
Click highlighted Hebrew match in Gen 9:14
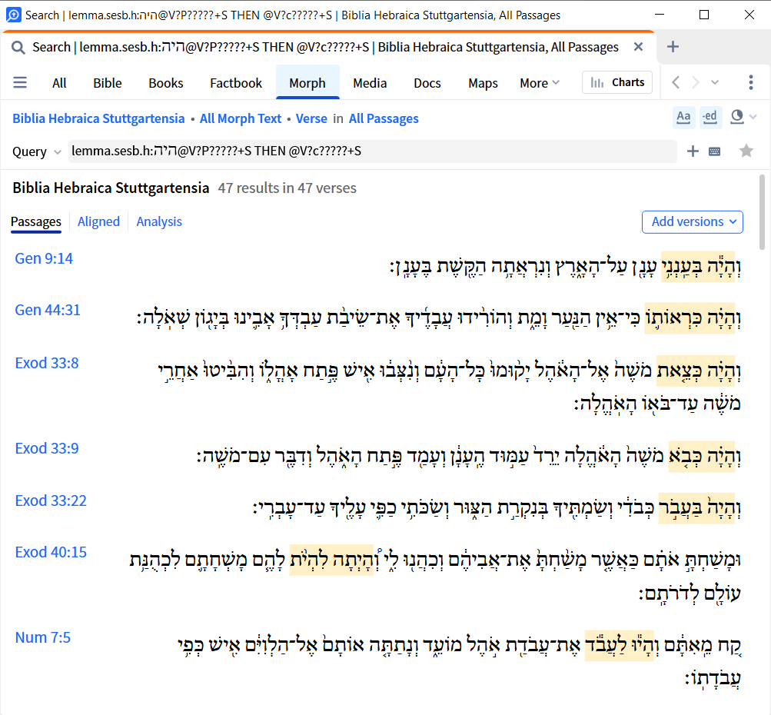coord(698,267)
